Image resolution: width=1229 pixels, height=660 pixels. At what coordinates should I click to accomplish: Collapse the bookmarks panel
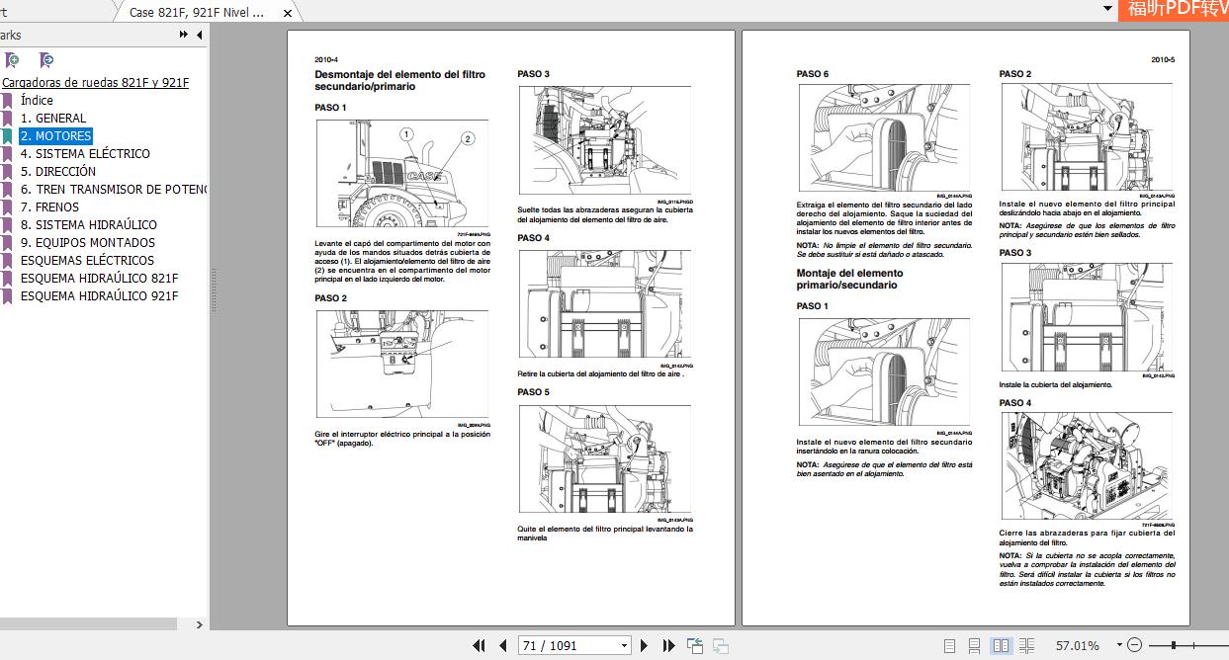coord(200,35)
